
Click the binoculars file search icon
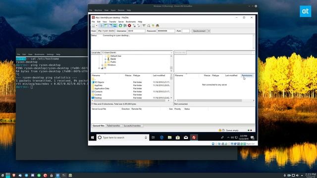[158, 26]
